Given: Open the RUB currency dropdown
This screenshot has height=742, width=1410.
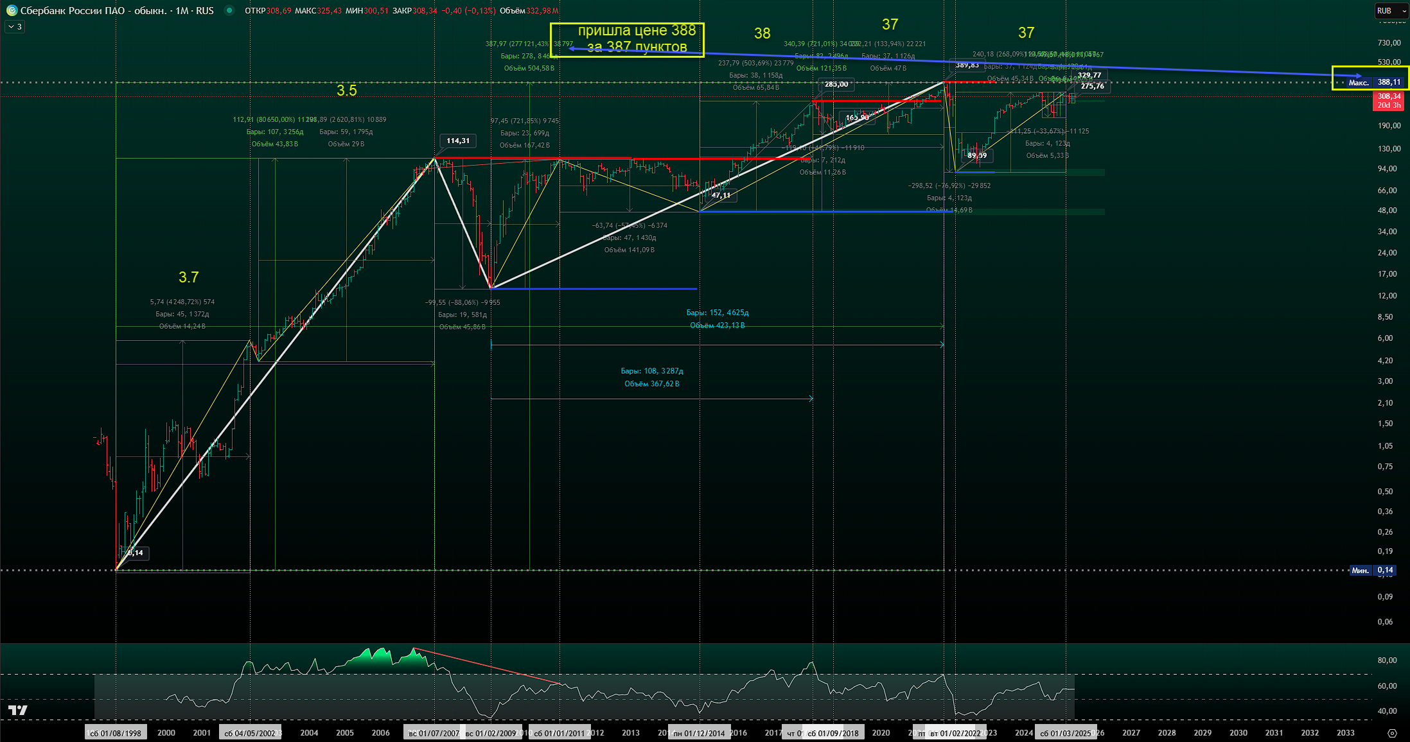Looking at the screenshot, I should [x=1391, y=11].
